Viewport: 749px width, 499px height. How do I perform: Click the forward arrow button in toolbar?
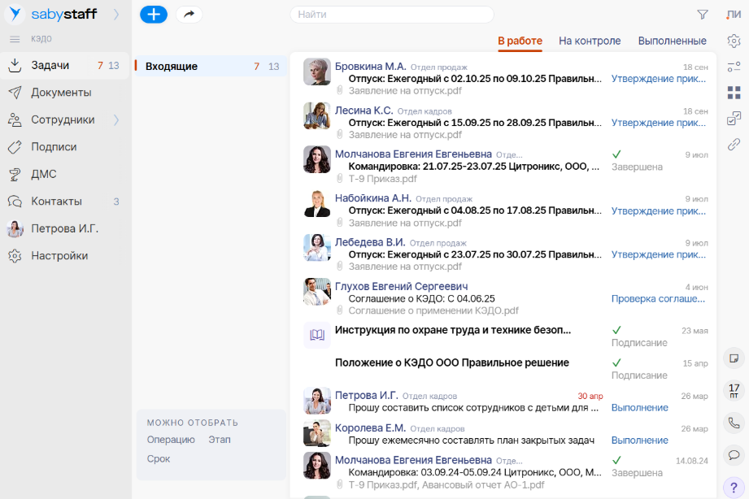click(x=189, y=14)
